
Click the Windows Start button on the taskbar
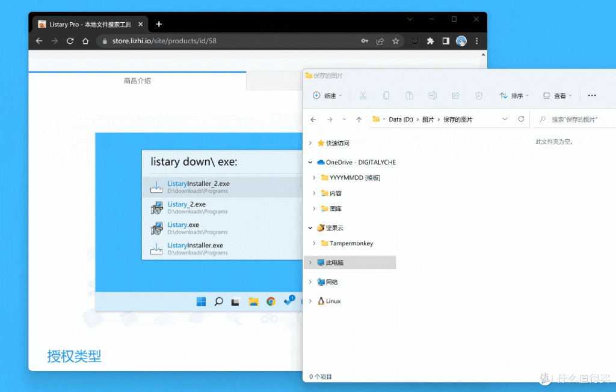coord(200,301)
